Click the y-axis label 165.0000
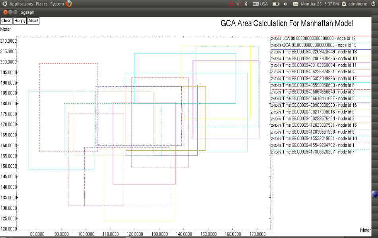 pos(8,135)
